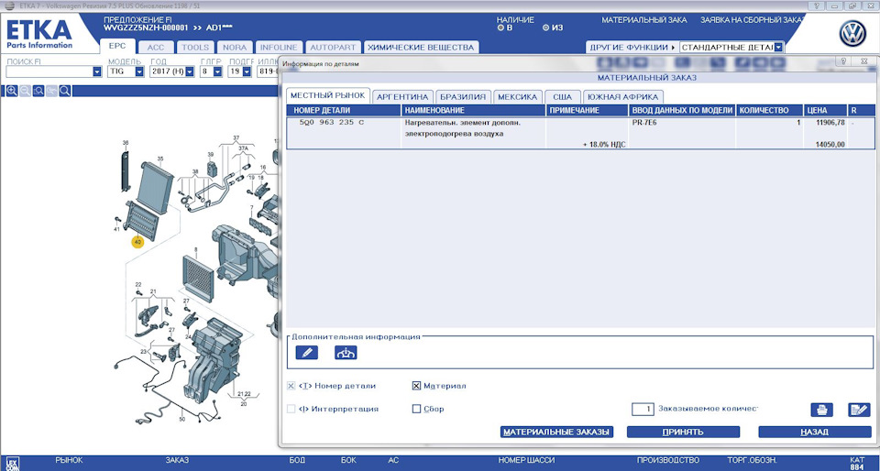Switch to the ACC tab
The height and width of the screenshot is (471, 880).
(156, 47)
